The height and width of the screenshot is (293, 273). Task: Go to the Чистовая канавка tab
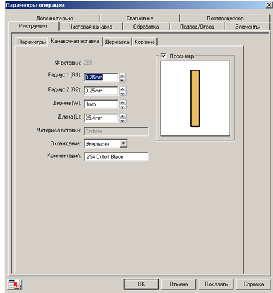91,27
